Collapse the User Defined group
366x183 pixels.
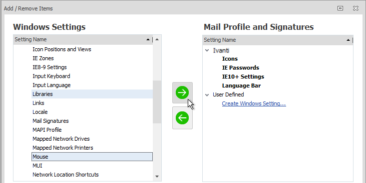pyautogui.click(x=207, y=94)
